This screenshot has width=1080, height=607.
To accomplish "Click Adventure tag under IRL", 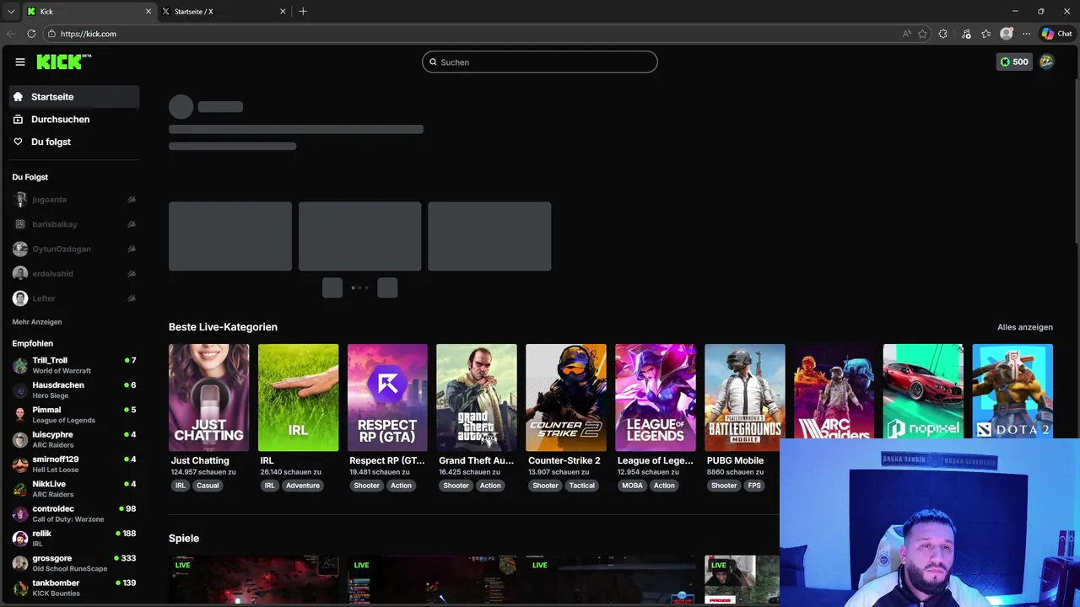I will (303, 486).
